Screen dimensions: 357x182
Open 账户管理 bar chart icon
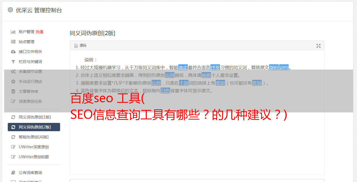pyautogui.click(x=13, y=32)
